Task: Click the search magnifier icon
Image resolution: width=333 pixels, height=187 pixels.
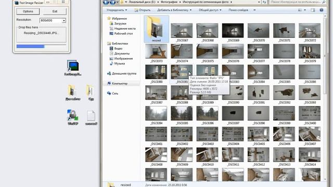Action: 324,2
